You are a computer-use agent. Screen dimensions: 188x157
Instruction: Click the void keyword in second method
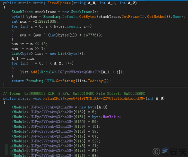[37, 98]
